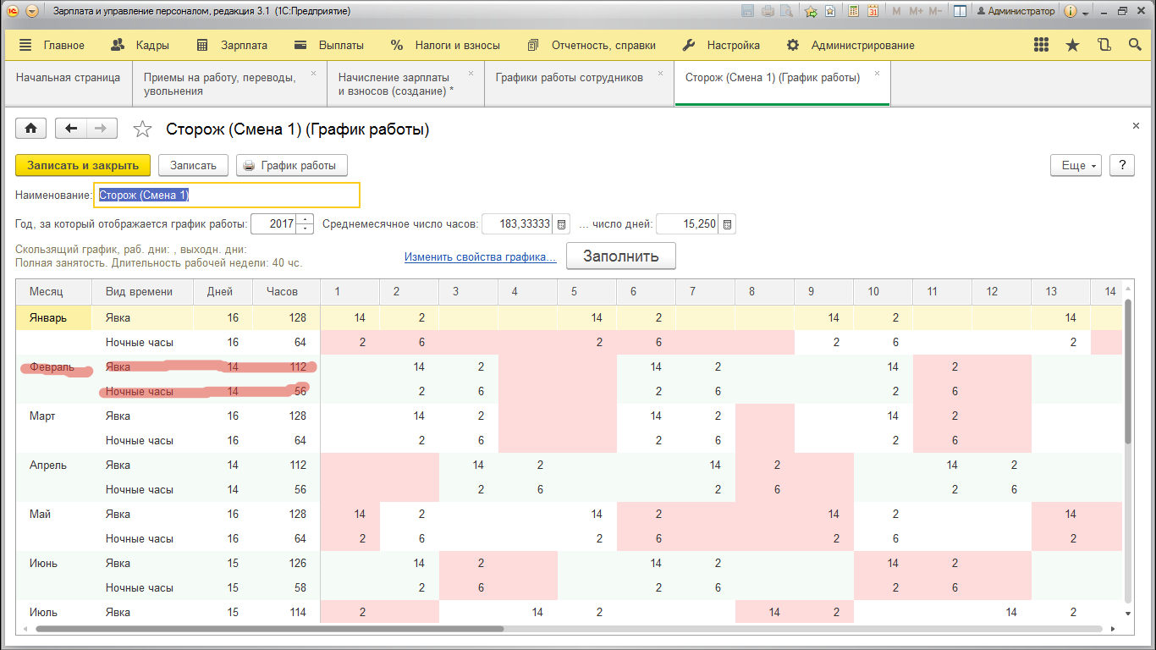1156x650 pixels.
Task: Click the search magnifier icon
Action: [1135, 46]
